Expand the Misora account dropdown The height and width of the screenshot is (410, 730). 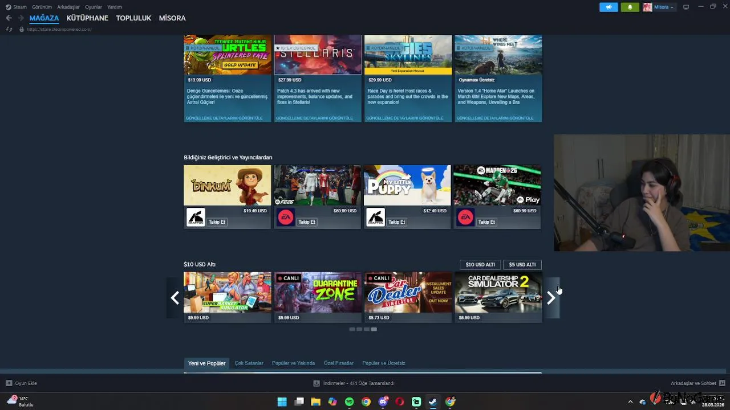(664, 7)
